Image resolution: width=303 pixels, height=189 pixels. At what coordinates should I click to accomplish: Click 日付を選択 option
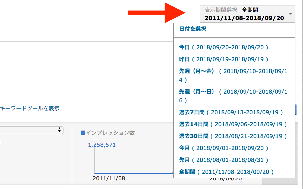click(x=193, y=29)
